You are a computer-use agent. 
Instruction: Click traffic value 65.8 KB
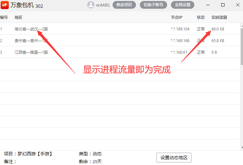218,41
